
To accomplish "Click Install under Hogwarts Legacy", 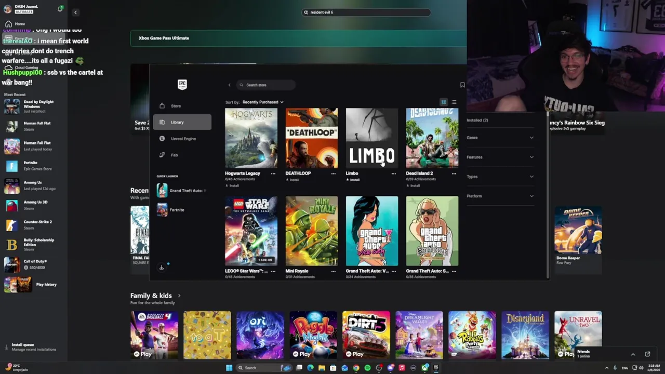I will pyautogui.click(x=232, y=185).
